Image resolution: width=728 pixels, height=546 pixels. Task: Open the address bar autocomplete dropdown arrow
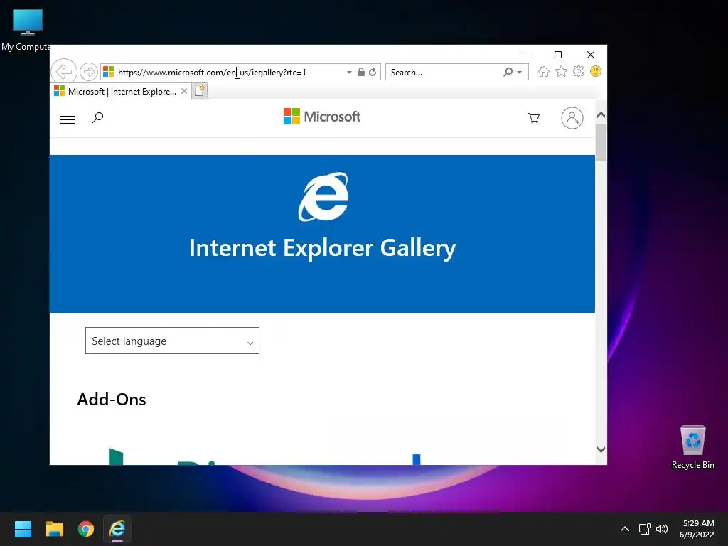349,73
